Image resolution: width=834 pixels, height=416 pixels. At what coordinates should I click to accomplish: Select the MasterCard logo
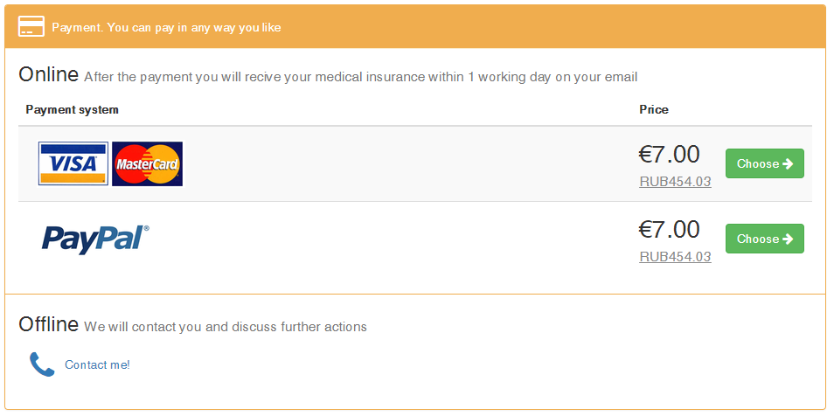148,163
